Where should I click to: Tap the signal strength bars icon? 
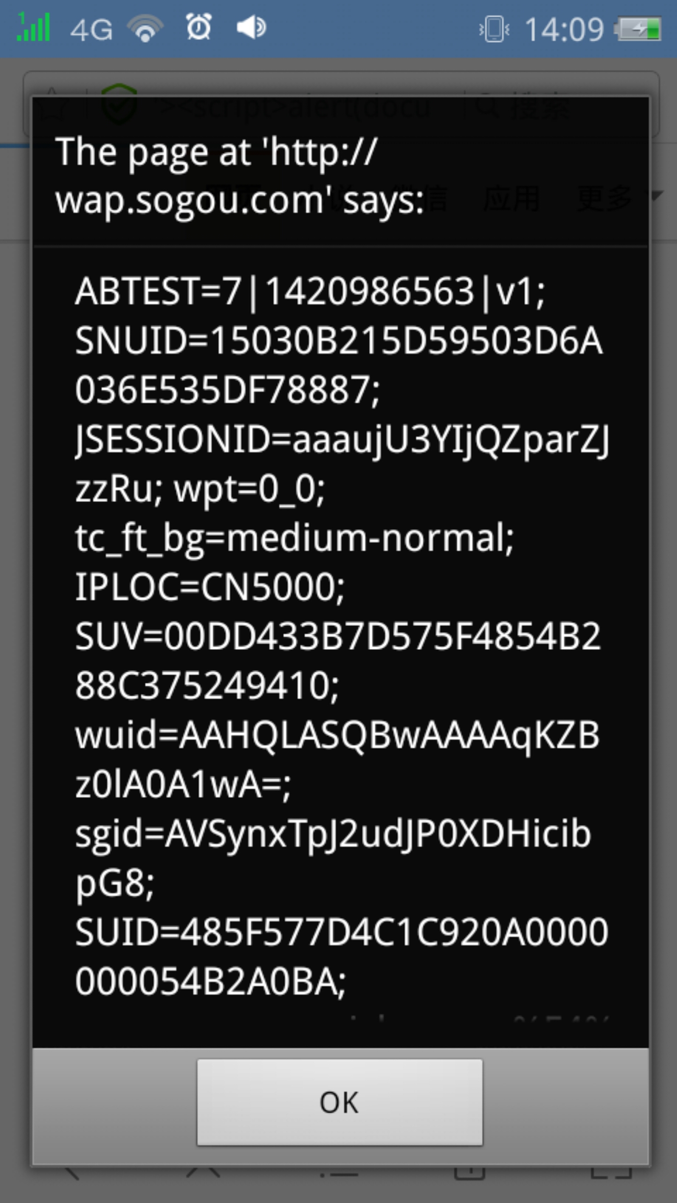tap(33, 27)
